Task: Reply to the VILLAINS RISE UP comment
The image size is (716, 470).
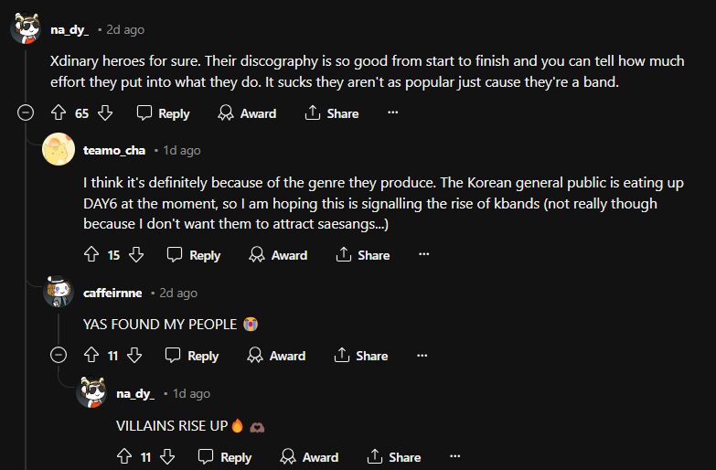Action: (225, 456)
